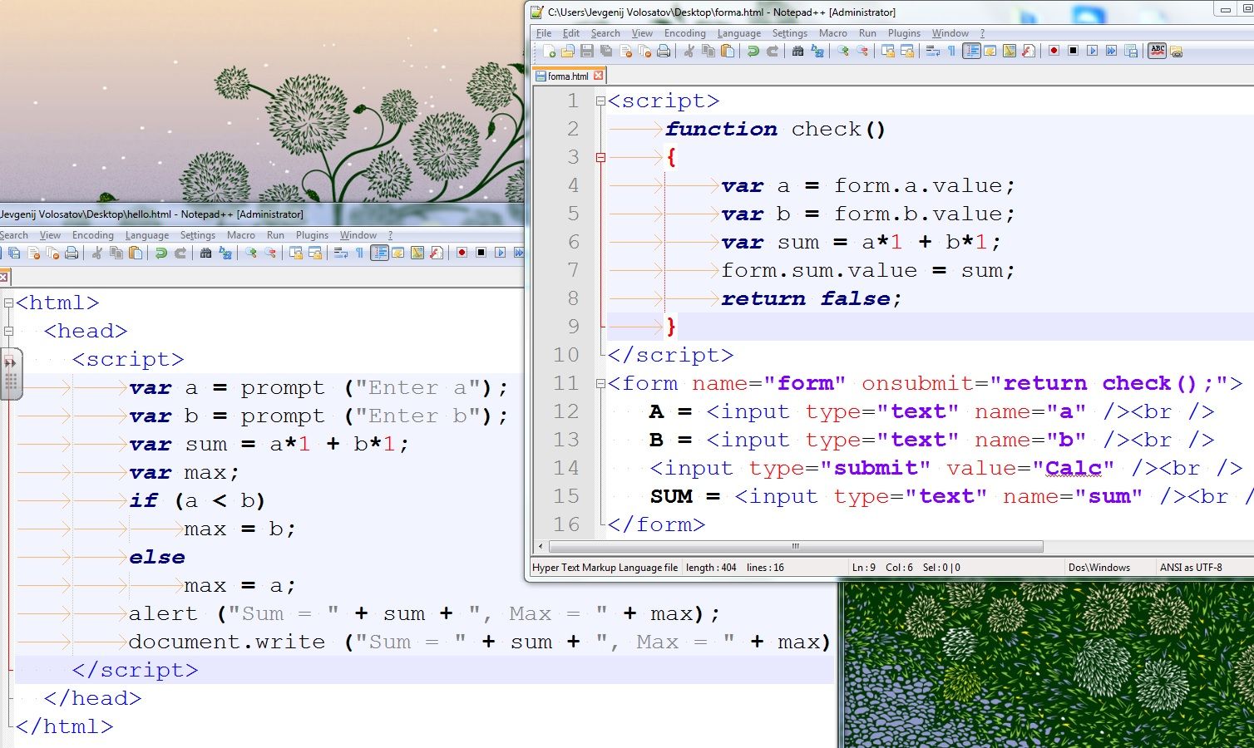
Task: Open User Defined Language icon in forma.html toolbar
Action: pos(990,52)
